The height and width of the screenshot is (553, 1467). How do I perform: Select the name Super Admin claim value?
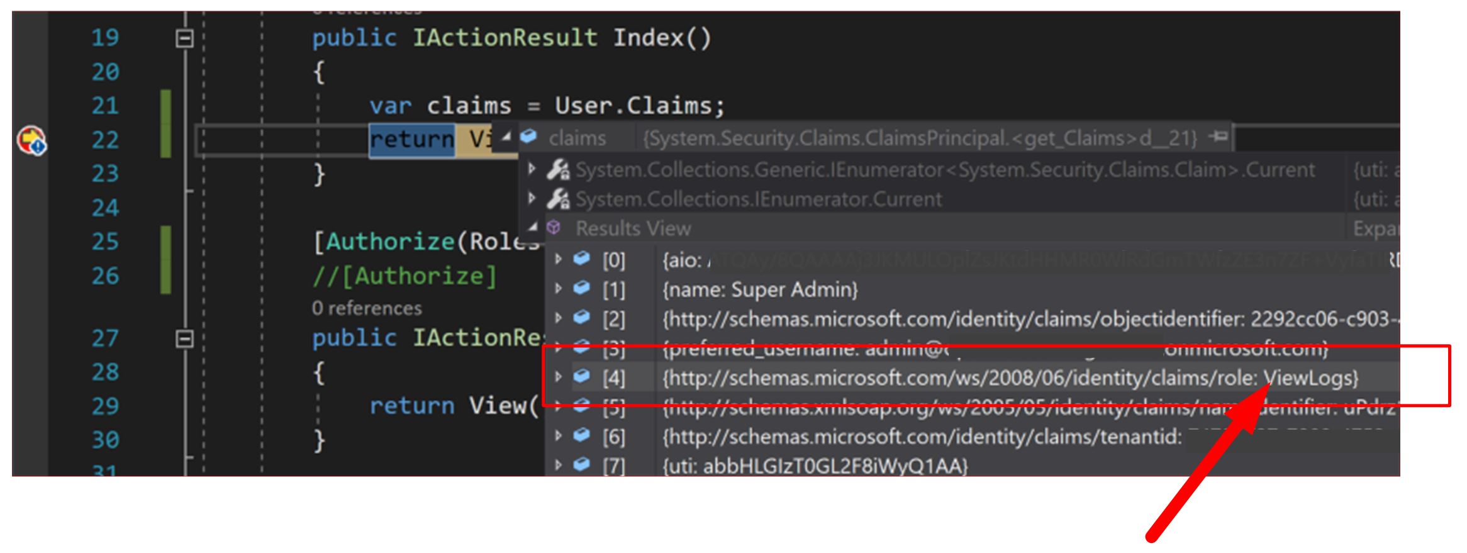click(760, 290)
